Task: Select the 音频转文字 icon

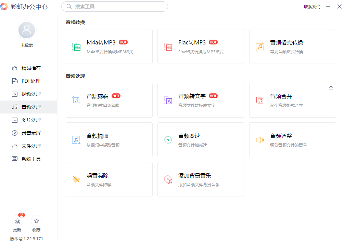Action: coord(168,100)
